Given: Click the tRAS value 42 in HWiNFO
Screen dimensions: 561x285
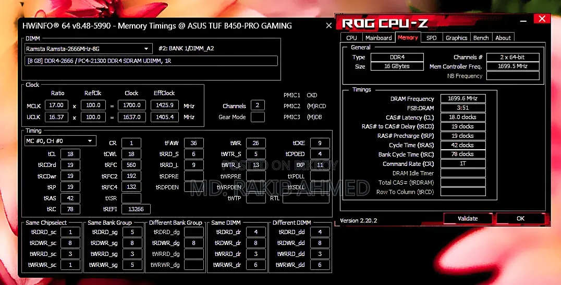Looking at the screenshot, I should coord(70,198).
